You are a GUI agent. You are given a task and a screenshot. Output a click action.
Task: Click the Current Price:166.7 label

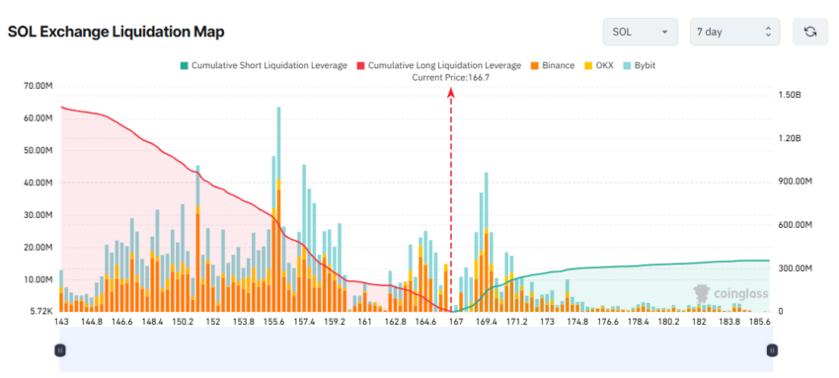click(451, 78)
